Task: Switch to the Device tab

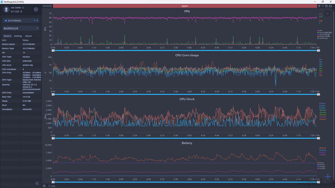Action: pyautogui.click(x=7, y=36)
